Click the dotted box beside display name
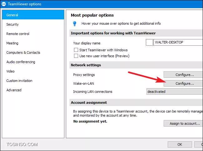Viewport: 203px width, 151px height. [150, 42]
